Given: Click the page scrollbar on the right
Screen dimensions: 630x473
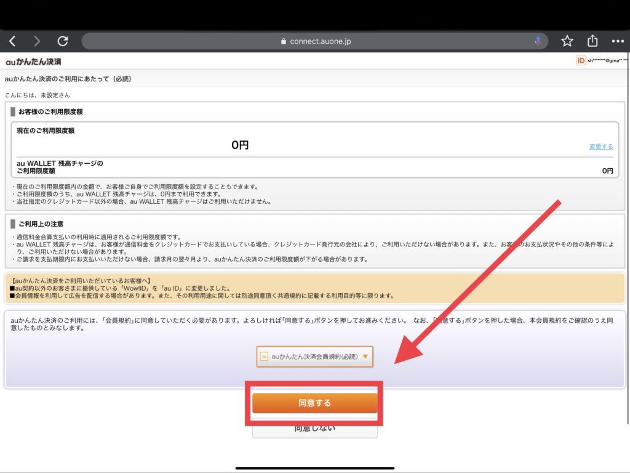Looking at the screenshot, I should tap(628, 237).
